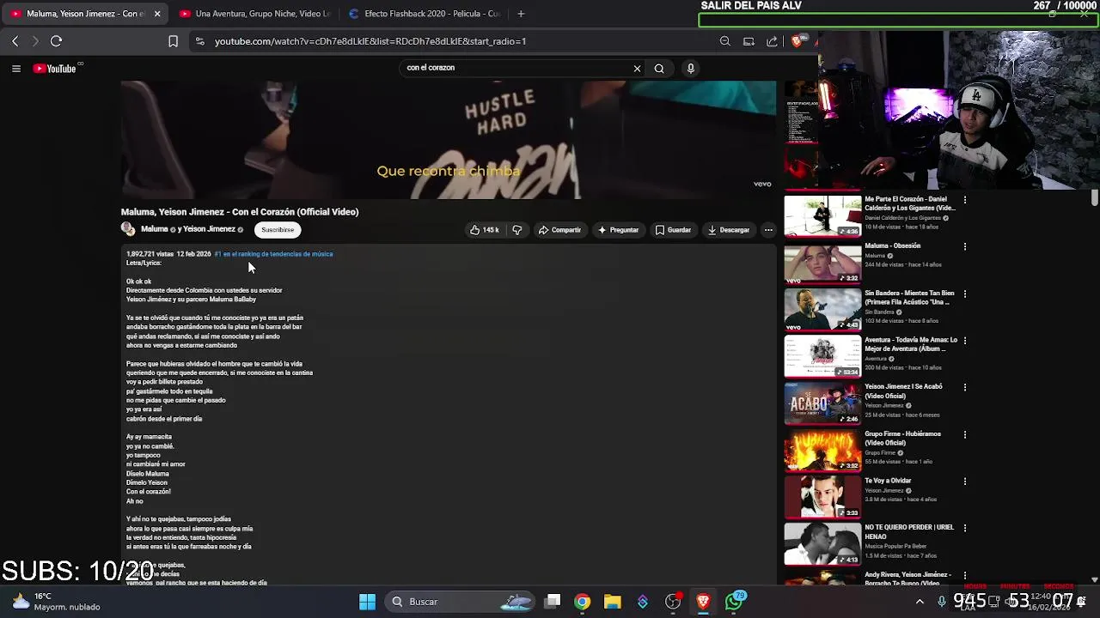Viewport: 1100px width, 618px height.
Task: Close the Maluma, Yeison Jimenez tab
Action: click(x=157, y=14)
